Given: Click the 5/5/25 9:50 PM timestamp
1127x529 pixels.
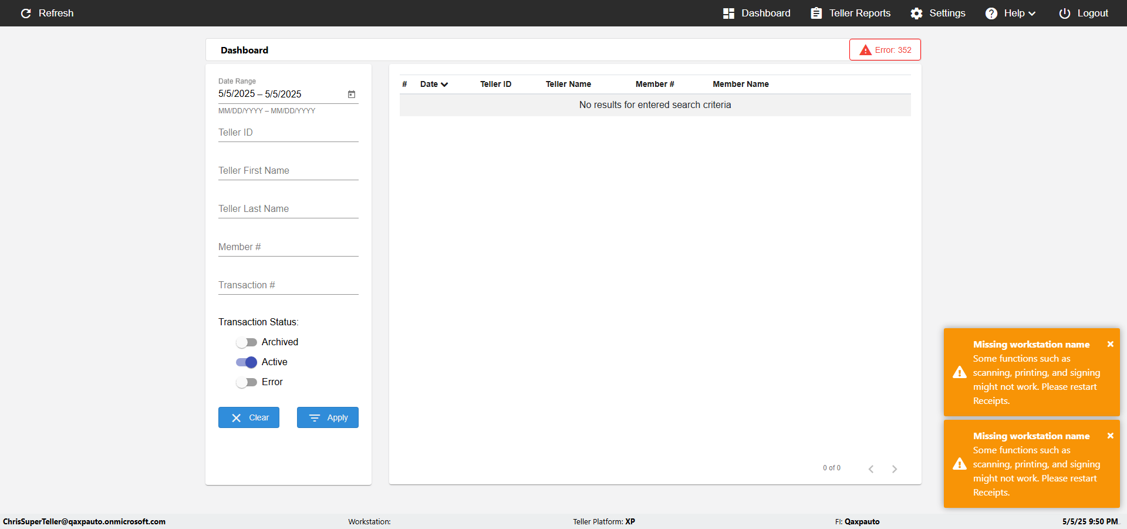Looking at the screenshot, I should pos(1090,521).
